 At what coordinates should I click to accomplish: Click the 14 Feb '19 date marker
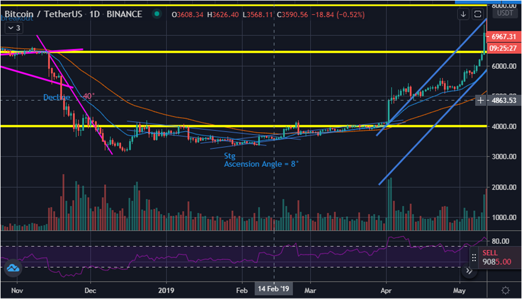[274, 289]
